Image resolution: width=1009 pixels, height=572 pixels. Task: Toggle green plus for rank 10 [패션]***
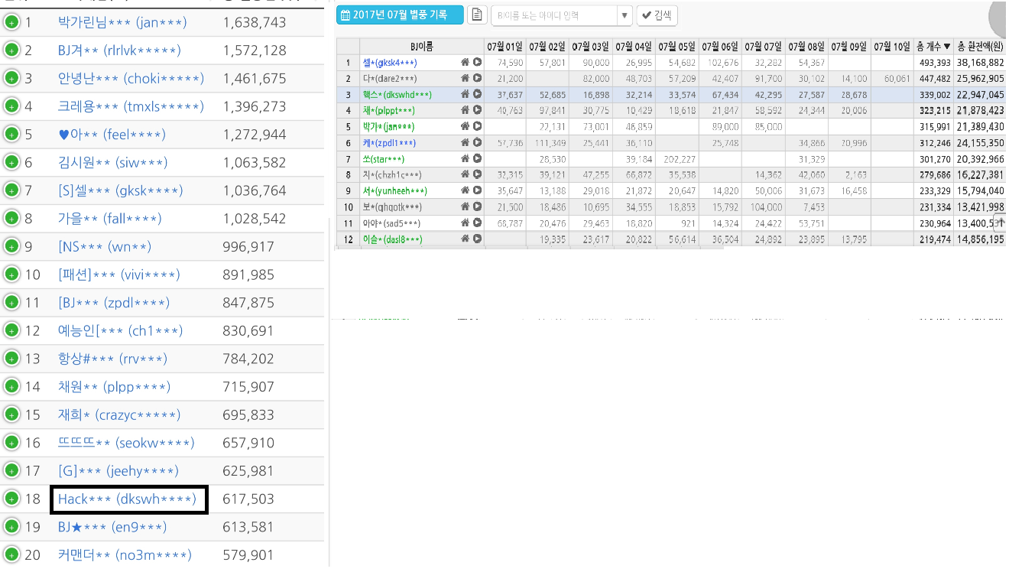coord(11,275)
